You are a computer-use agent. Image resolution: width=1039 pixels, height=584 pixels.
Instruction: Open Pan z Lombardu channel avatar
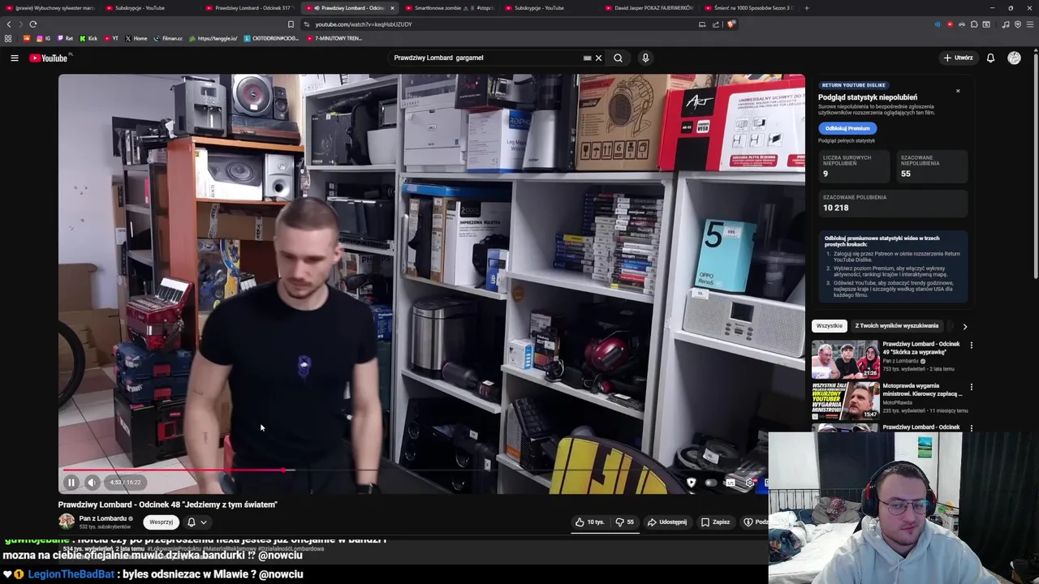click(x=67, y=522)
